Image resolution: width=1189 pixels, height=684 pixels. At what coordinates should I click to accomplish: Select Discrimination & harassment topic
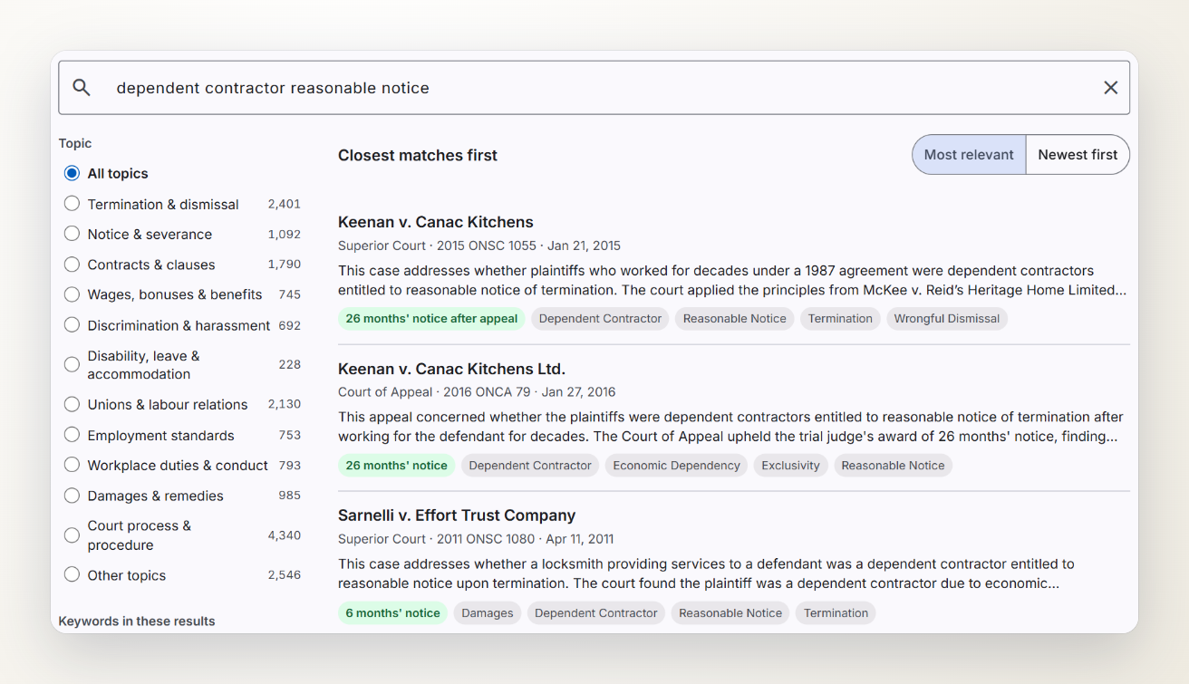click(72, 325)
